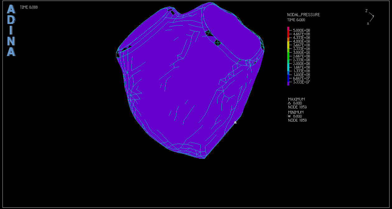
Task: Click the TIME 0.000 text beside ADINA logo
Action: pyautogui.click(x=29, y=7)
